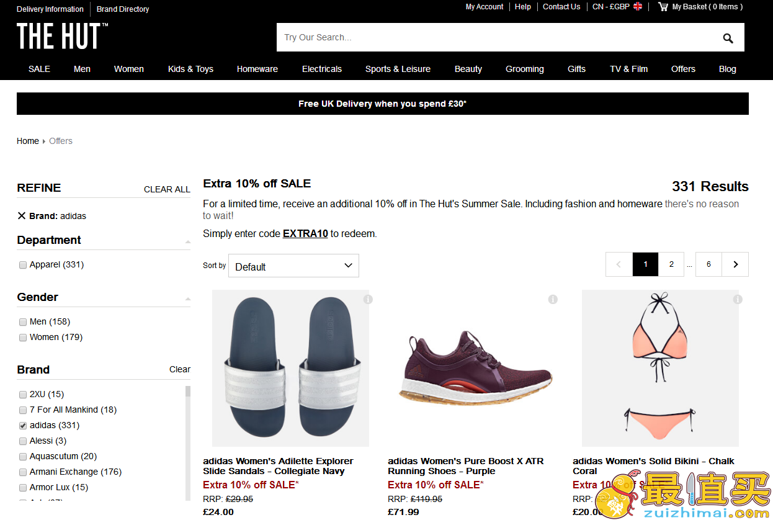The width and height of the screenshot is (773, 520).
Task: Click the search magnifier icon
Action: pyautogui.click(x=728, y=38)
